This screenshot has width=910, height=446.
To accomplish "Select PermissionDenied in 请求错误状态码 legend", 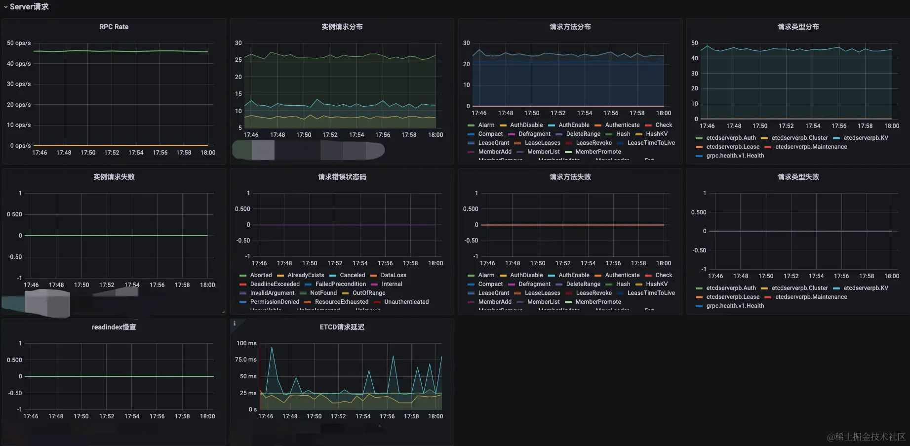I will 275,302.
